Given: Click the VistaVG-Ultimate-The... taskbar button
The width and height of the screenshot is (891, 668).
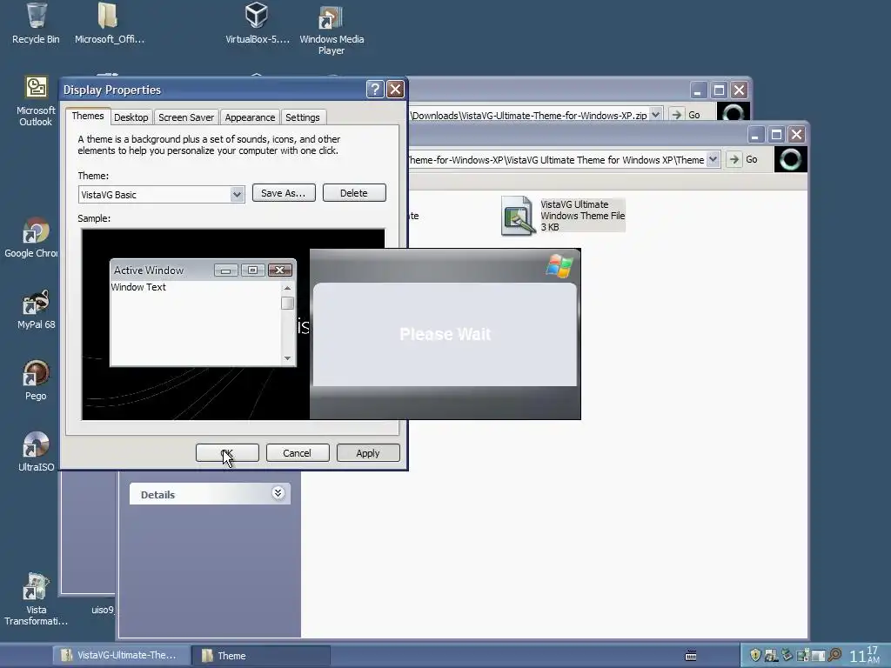Looking at the screenshot, I should [x=121, y=656].
